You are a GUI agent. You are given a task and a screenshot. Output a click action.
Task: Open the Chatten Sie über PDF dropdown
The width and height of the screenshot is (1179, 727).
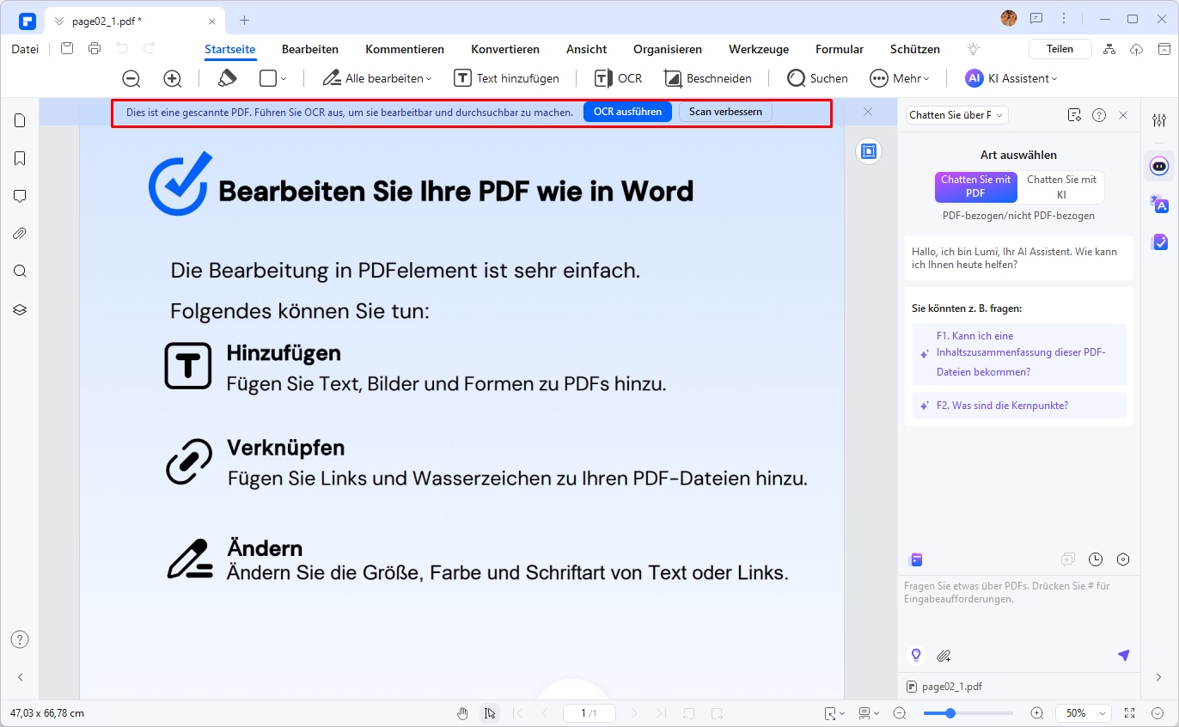coord(956,114)
